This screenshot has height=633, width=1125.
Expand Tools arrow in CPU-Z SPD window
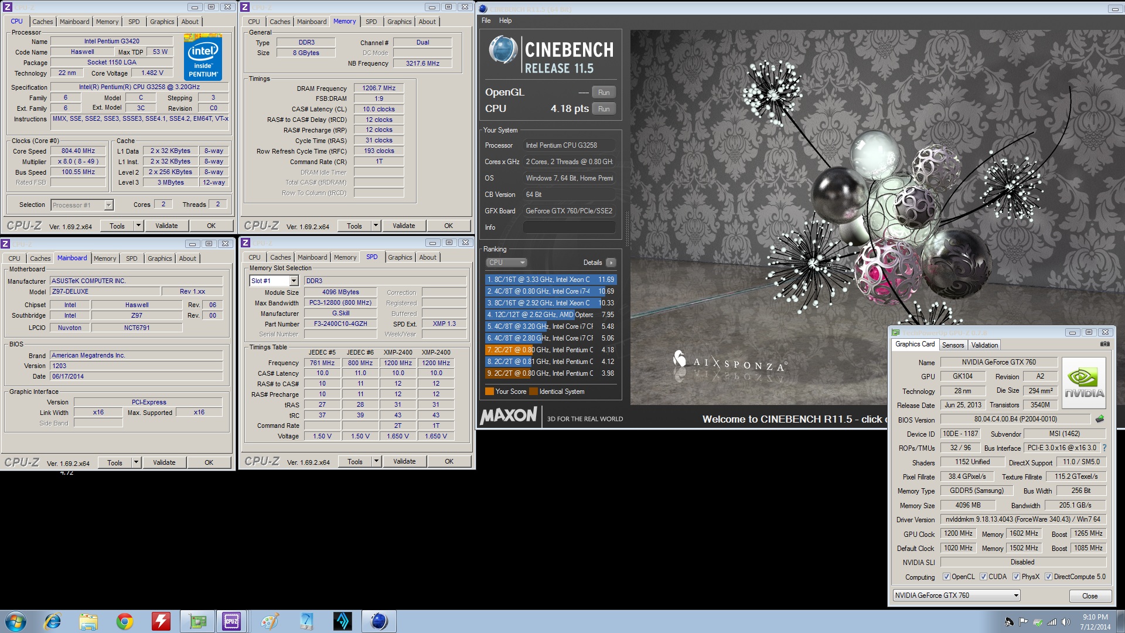[377, 461]
